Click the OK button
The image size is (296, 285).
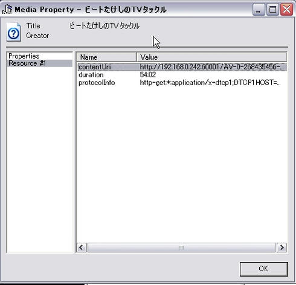tap(264, 269)
